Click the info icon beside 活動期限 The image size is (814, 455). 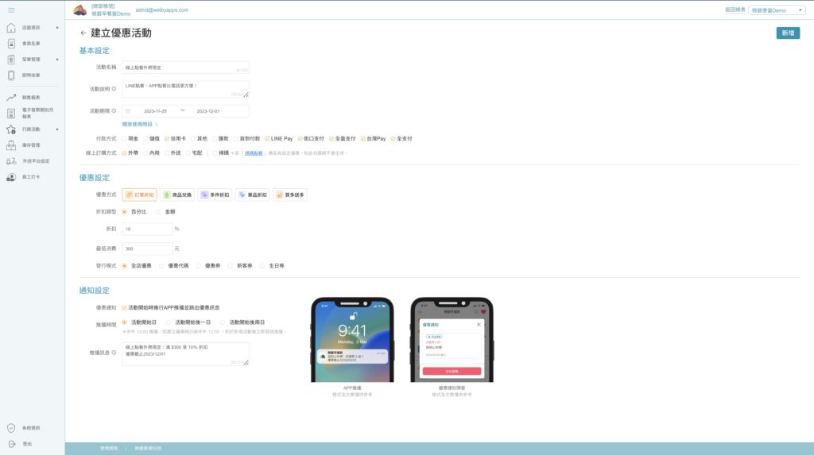(x=114, y=110)
